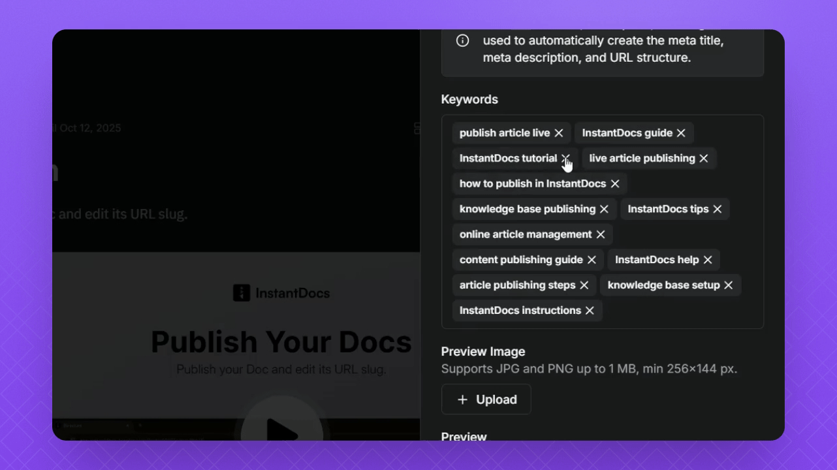Image resolution: width=837 pixels, height=470 pixels.
Task: Click the info icon in the notice box
Action: [463, 40]
